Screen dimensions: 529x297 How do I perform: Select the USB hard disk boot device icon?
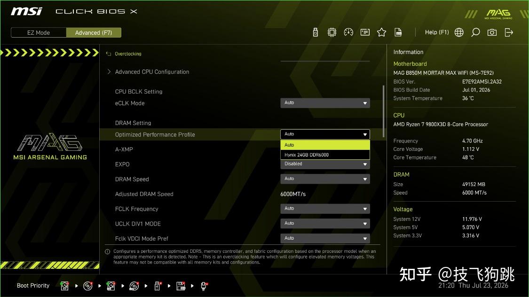(x=111, y=286)
